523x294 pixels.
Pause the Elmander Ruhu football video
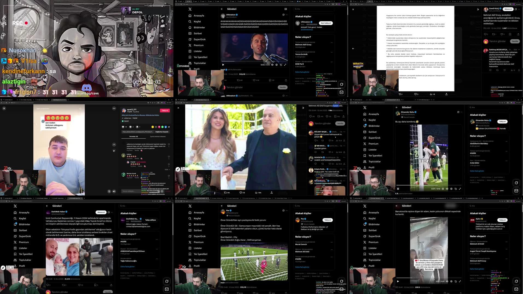tap(398, 189)
